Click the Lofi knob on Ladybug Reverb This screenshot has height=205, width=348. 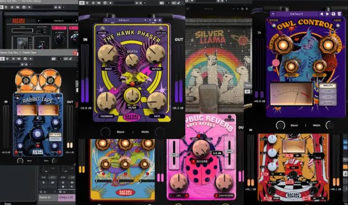(x=179, y=182)
